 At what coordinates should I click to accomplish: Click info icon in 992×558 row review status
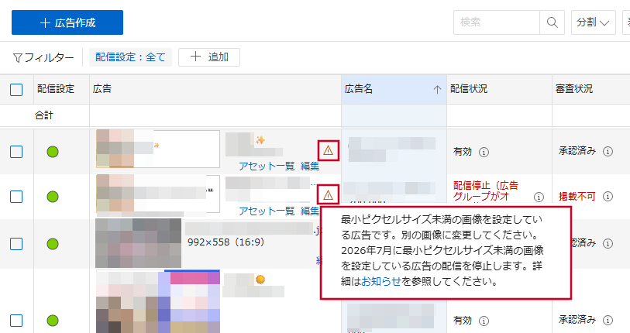point(608,243)
